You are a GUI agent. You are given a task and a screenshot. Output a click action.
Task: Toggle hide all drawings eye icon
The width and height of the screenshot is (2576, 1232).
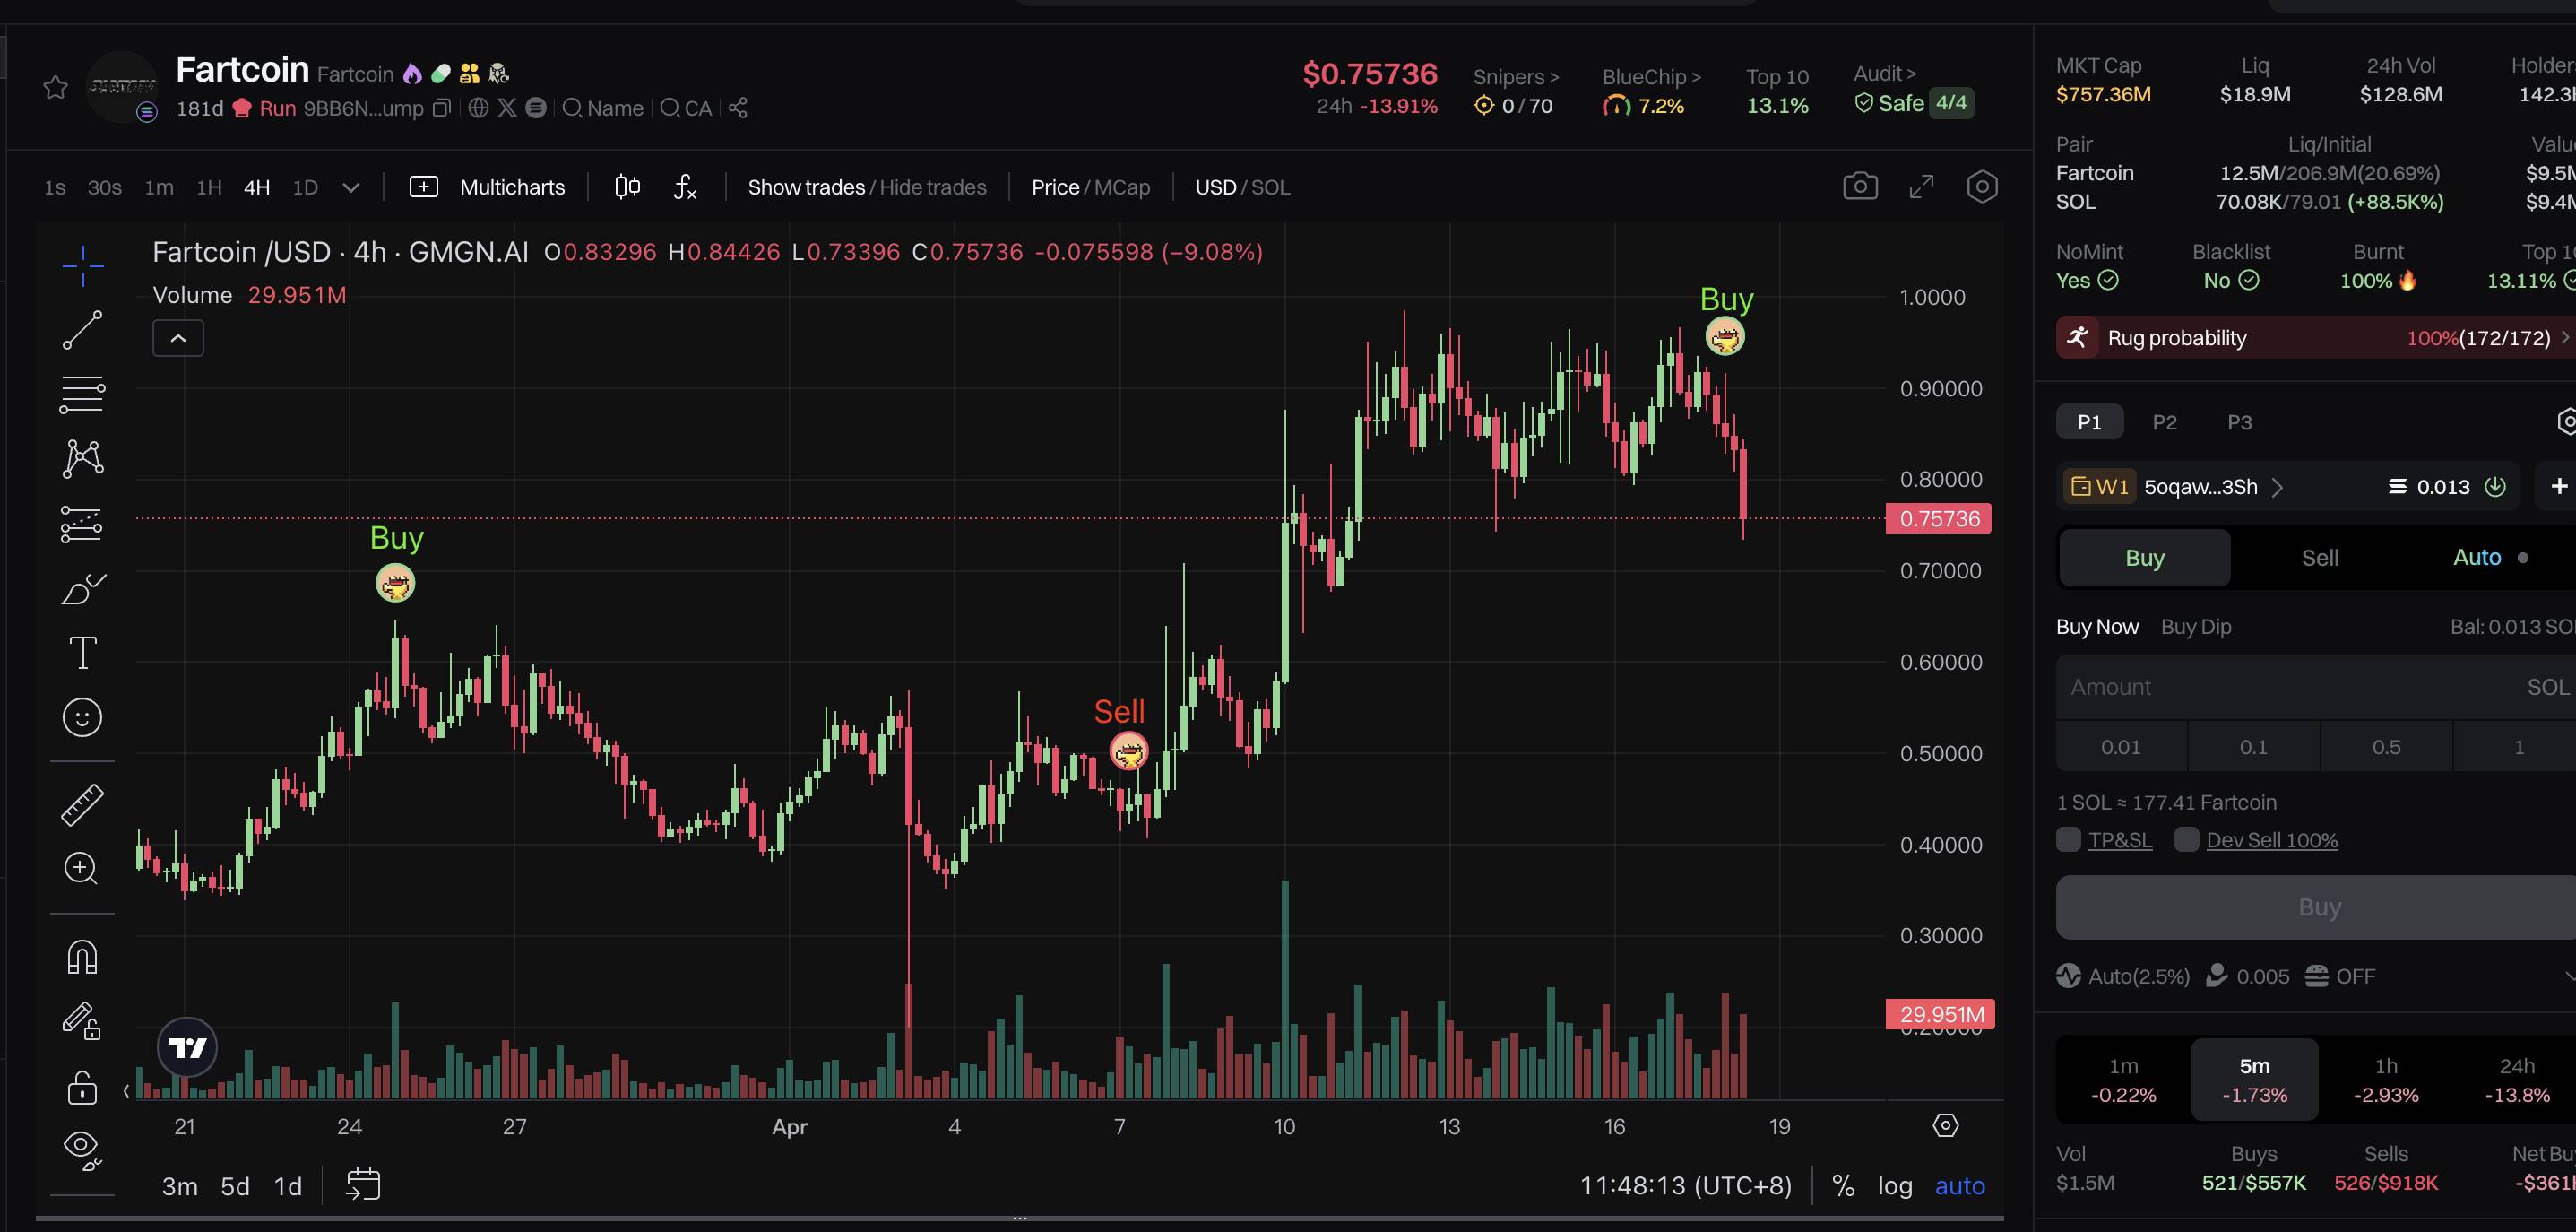point(82,1146)
